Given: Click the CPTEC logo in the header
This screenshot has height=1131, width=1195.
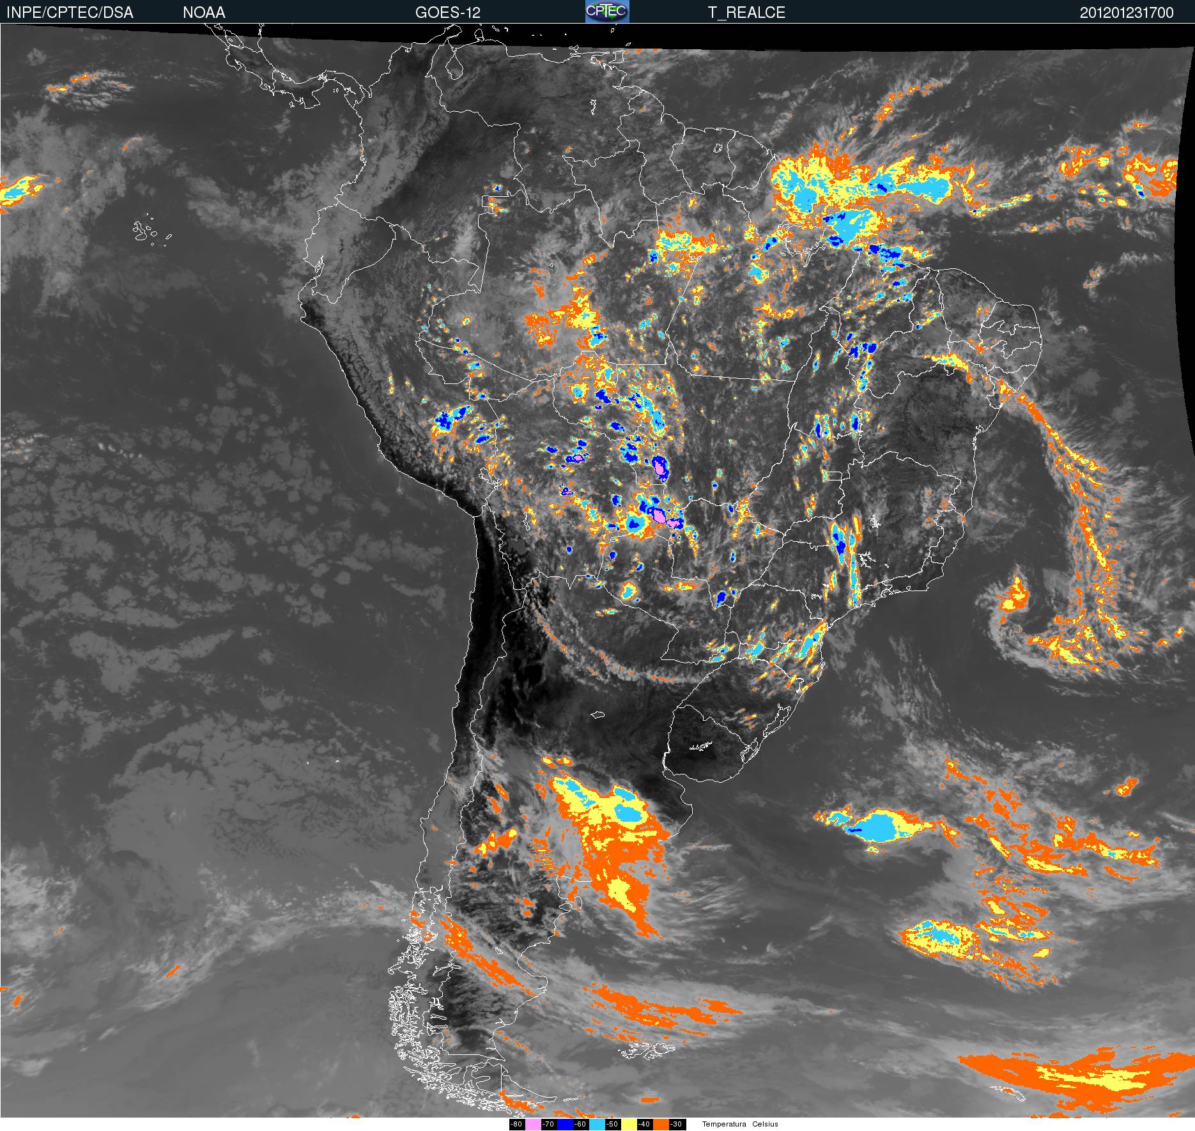Looking at the screenshot, I should coord(607,12).
